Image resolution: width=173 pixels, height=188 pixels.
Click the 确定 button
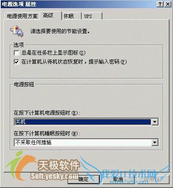83,179
